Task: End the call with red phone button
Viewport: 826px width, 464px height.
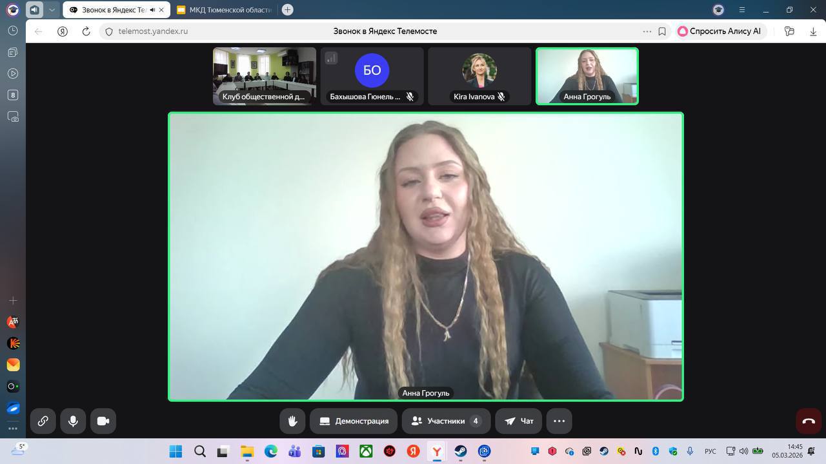Action: (x=809, y=421)
